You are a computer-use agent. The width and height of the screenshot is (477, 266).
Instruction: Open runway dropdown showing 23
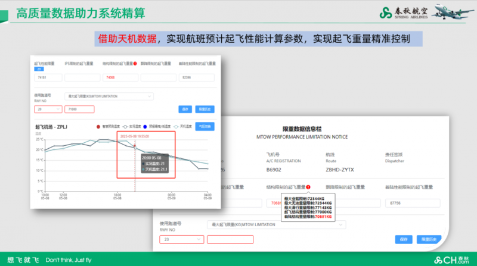click(x=182, y=239)
